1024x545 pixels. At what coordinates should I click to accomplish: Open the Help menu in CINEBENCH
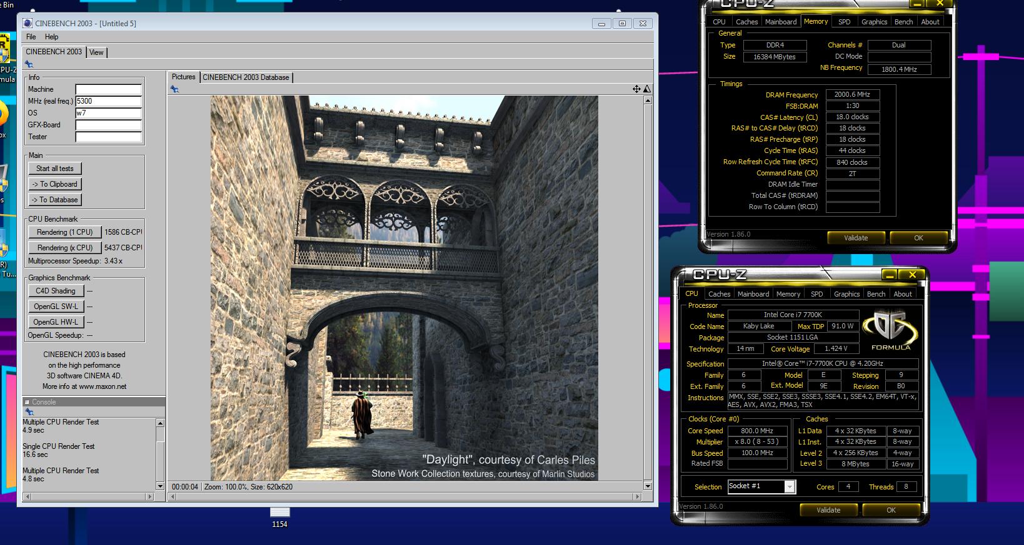(x=52, y=37)
